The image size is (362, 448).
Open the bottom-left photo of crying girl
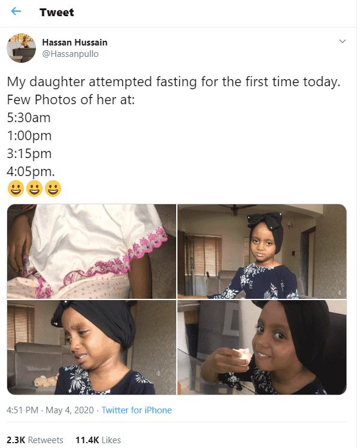92,347
